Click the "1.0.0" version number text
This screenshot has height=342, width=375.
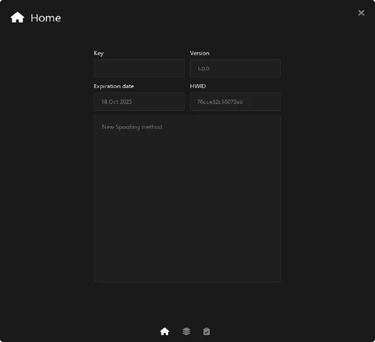pos(203,69)
